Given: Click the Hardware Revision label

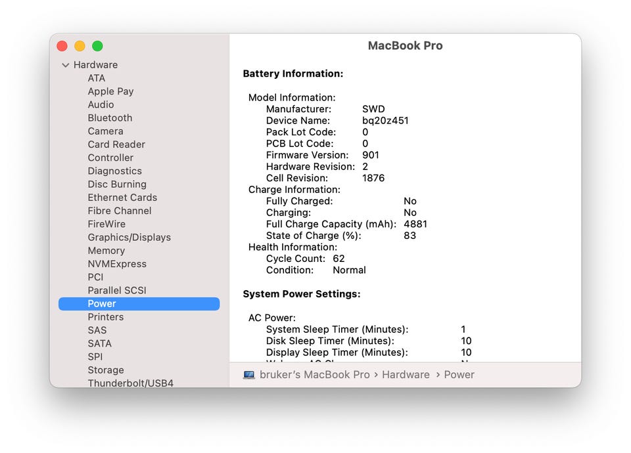Looking at the screenshot, I should coord(310,167).
